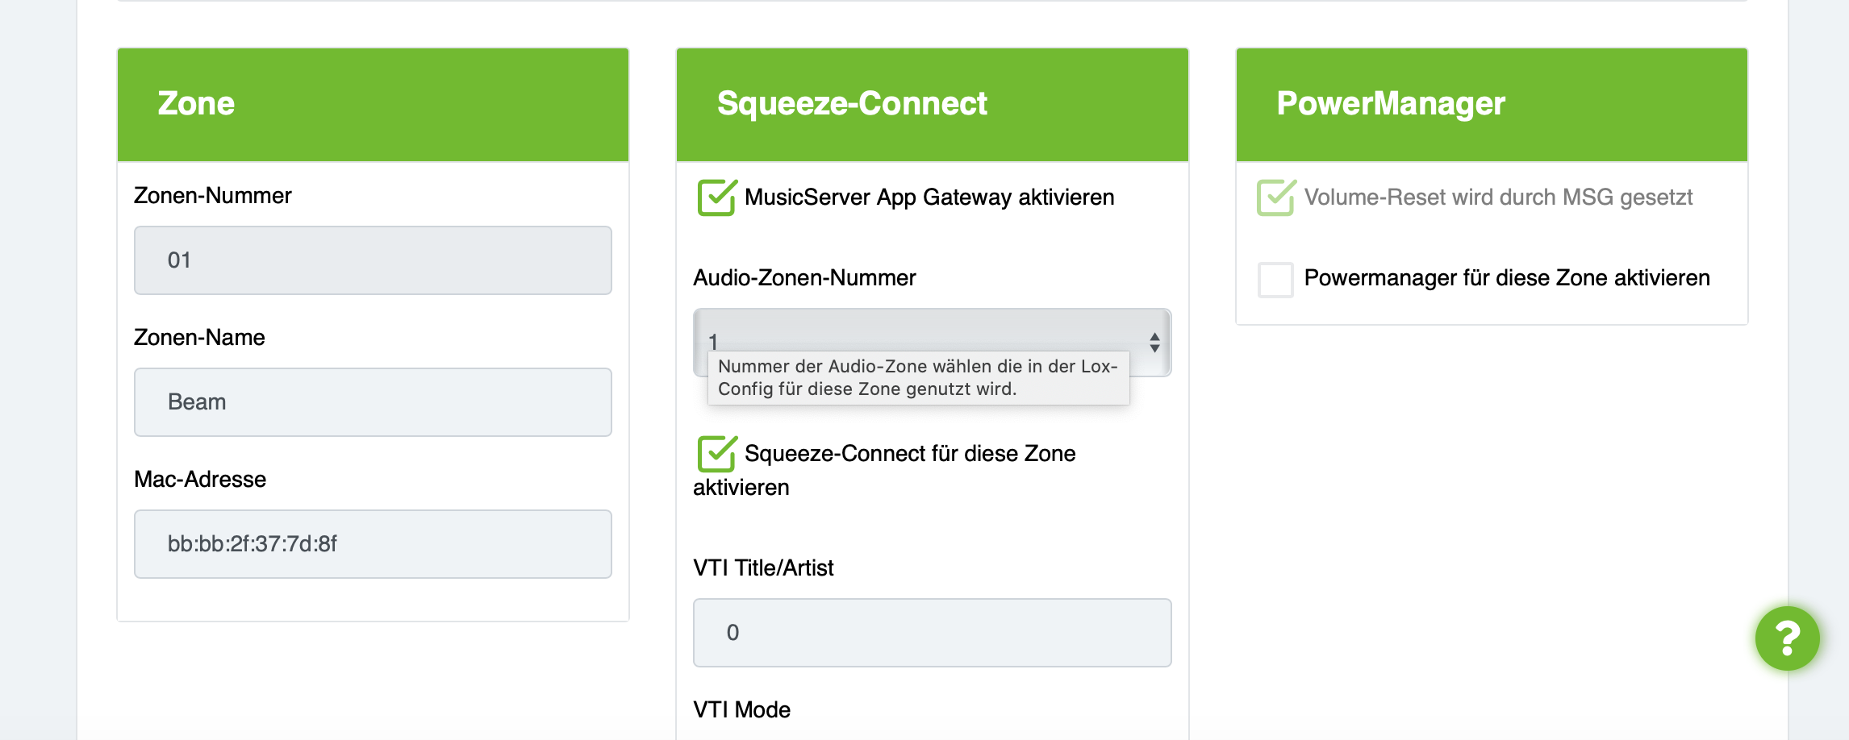Open the green question mark help button

pyautogui.click(x=1787, y=638)
